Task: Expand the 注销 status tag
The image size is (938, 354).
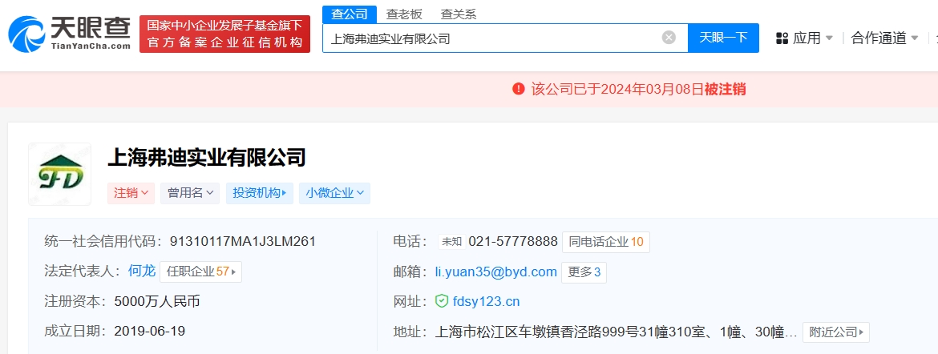Action: 131,193
